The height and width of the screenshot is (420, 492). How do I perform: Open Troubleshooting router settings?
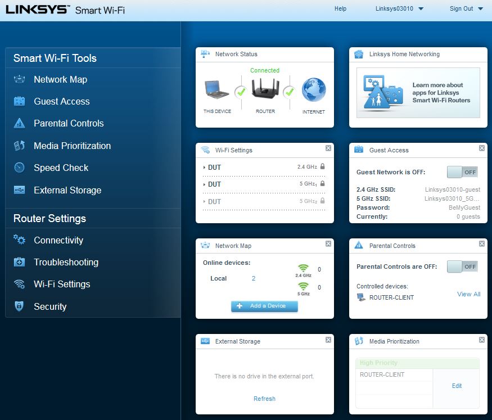click(x=66, y=262)
